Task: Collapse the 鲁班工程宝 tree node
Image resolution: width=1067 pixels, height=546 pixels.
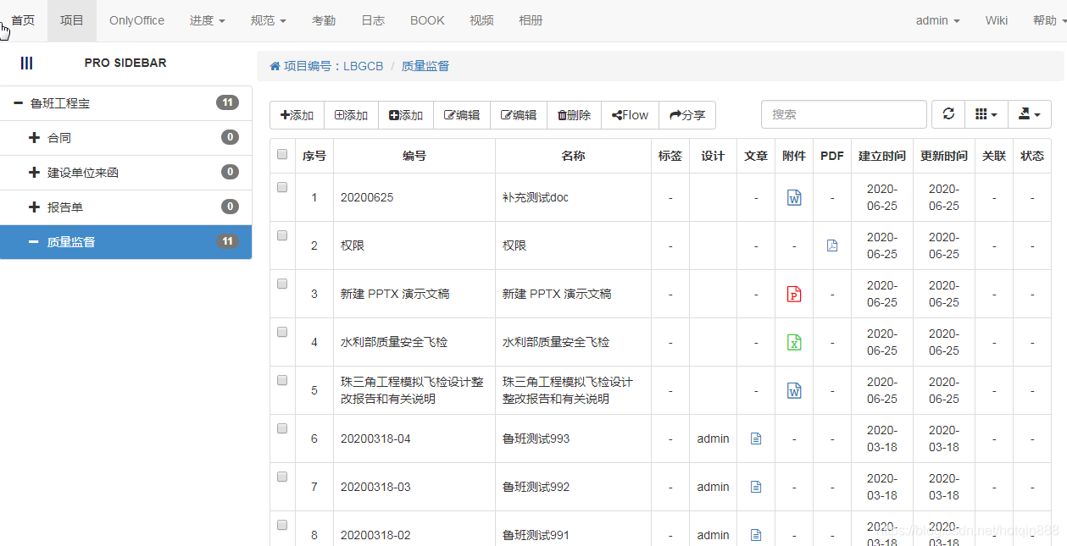Action: [x=18, y=103]
